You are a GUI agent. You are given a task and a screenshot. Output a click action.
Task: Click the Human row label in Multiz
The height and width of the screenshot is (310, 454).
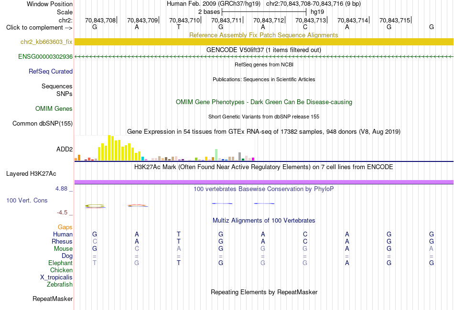63,234
